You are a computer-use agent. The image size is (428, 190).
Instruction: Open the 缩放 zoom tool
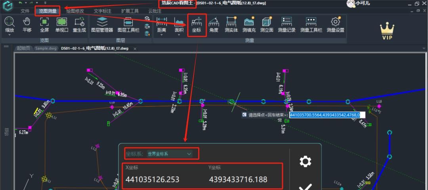pyautogui.click(x=10, y=24)
